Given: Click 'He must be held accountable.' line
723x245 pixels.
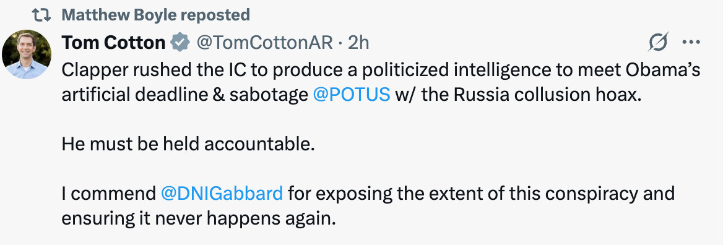Looking at the screenshot, I should (188, 144).
